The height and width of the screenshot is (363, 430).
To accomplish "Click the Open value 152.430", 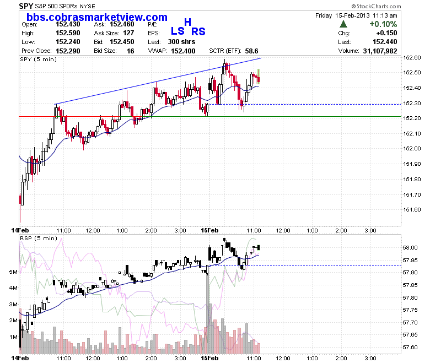I will click(68, 24).
